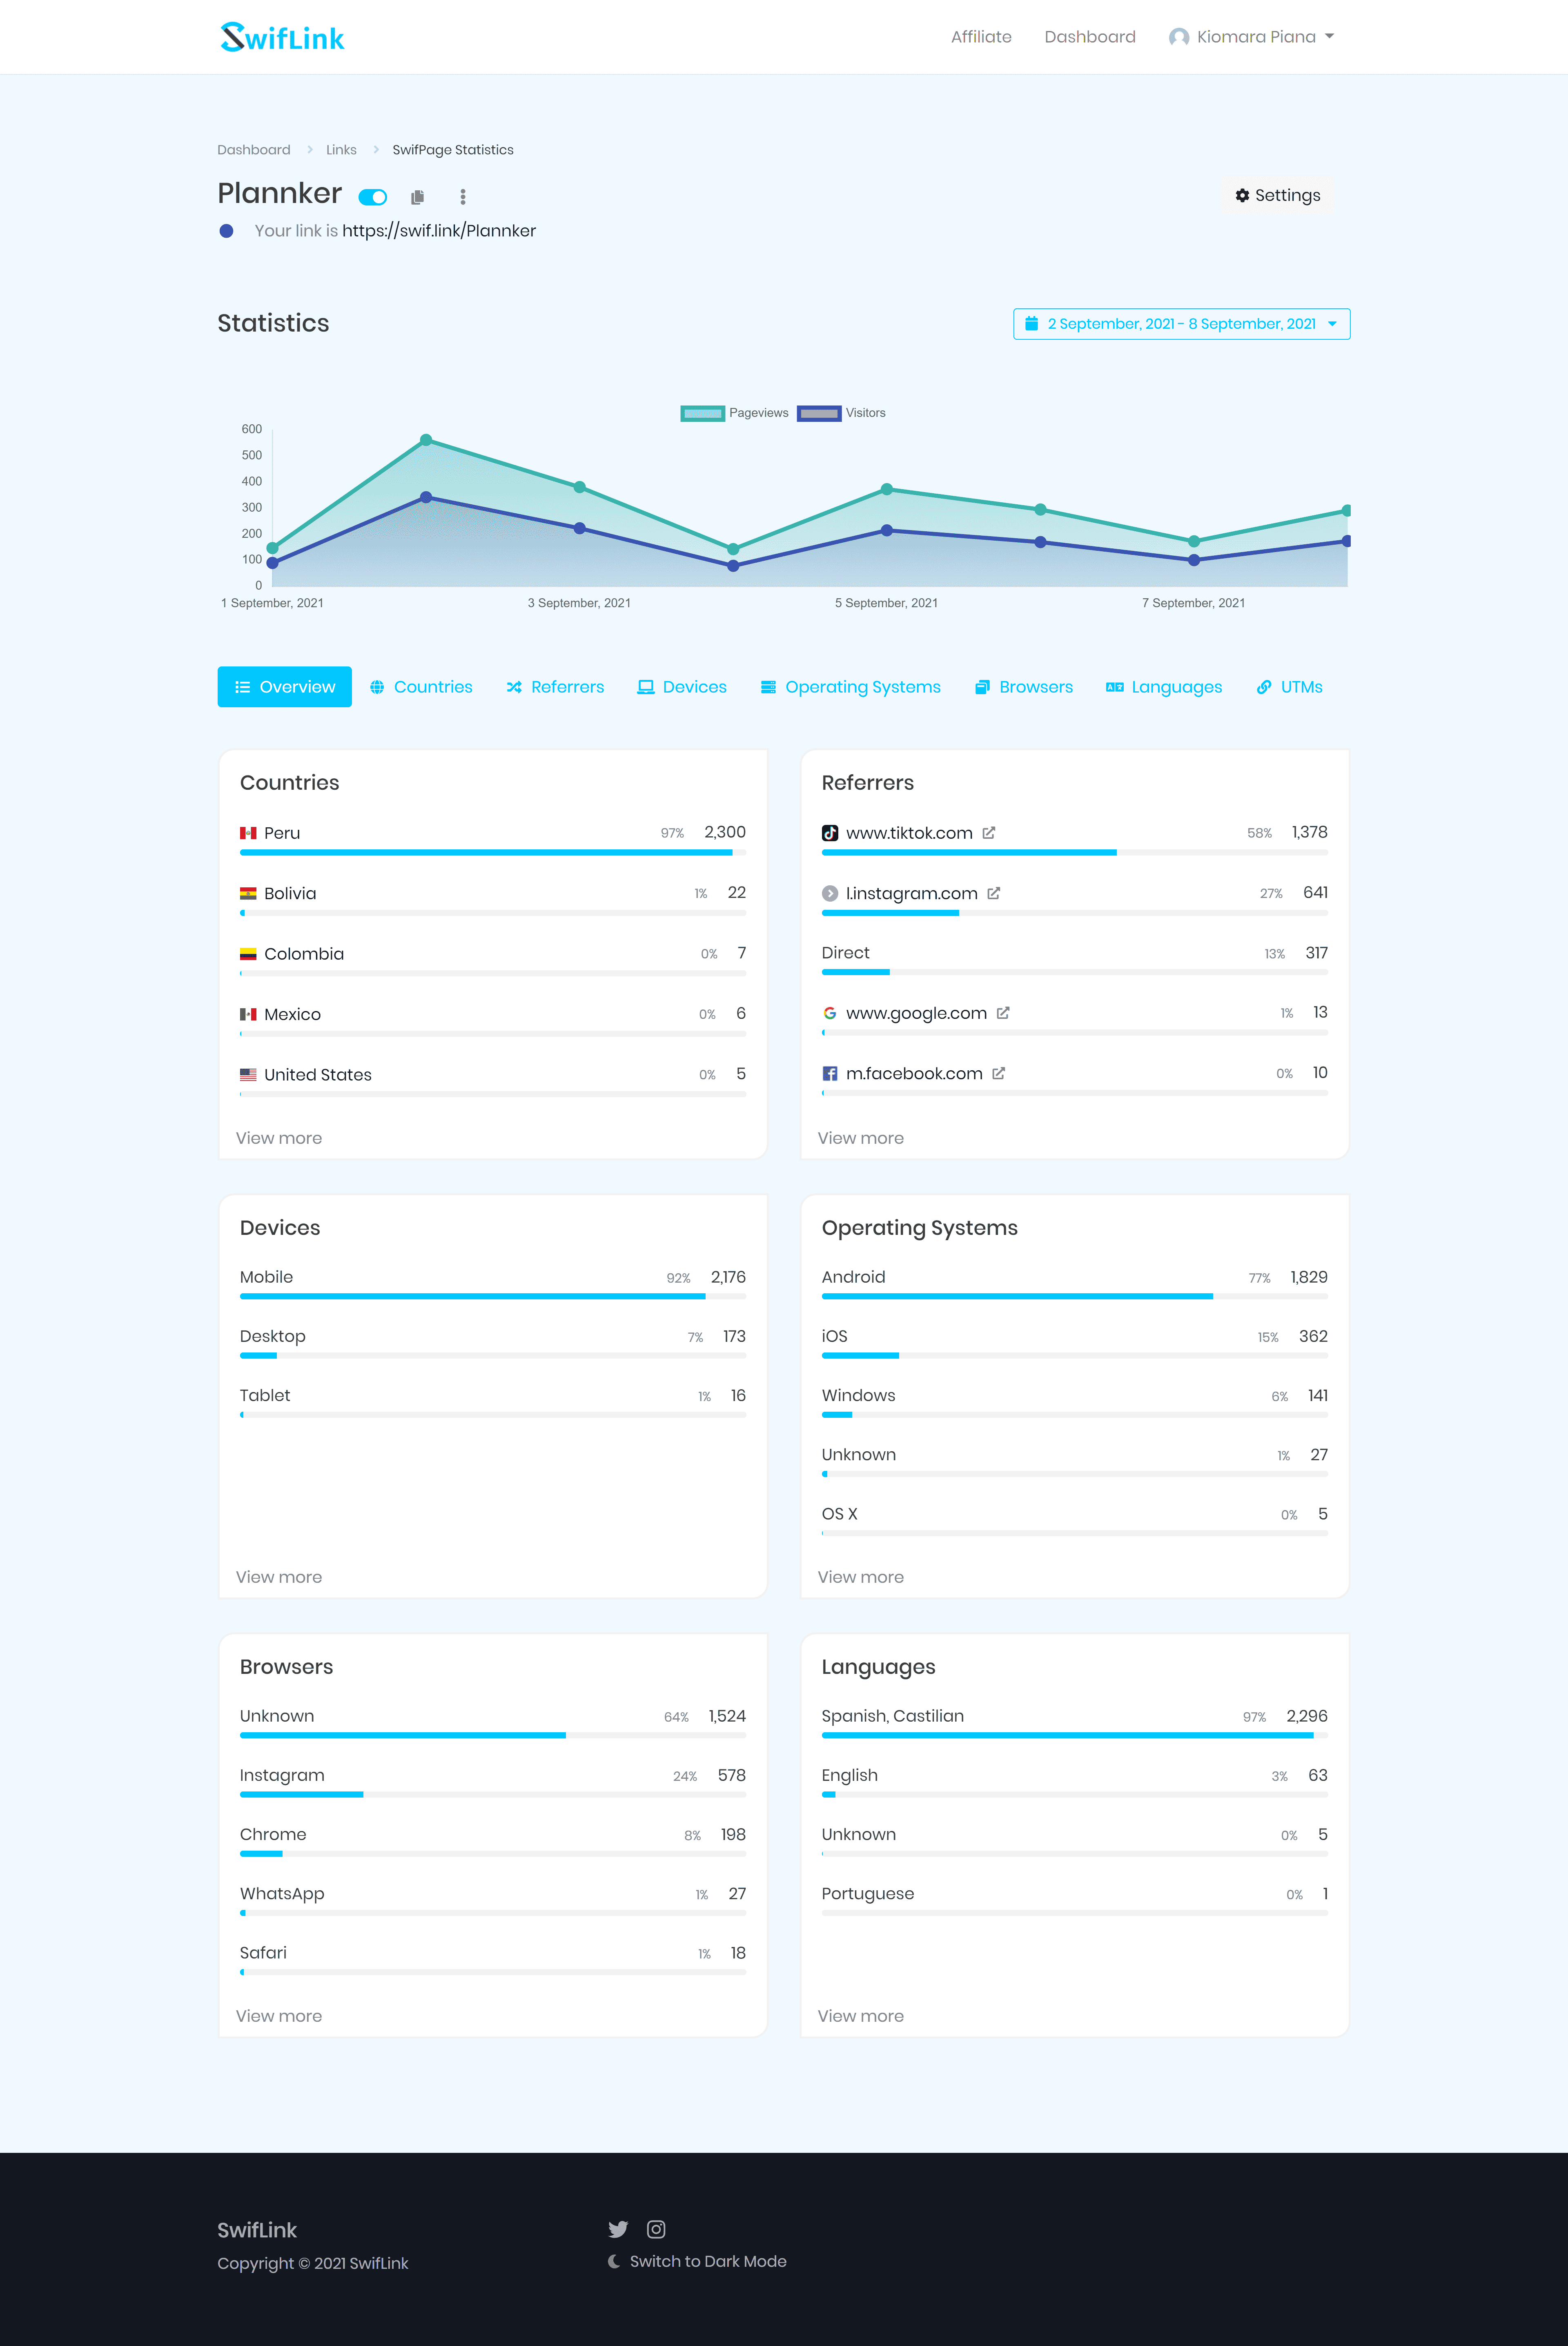Click the Twitter icon in the footer
The width and height of the screenshot is (1568, 2346).
[x=618, y=2229]
